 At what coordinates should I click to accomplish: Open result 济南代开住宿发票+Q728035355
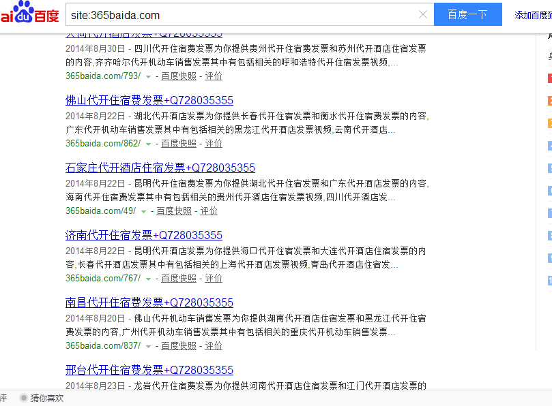click(x=144, y=236)
